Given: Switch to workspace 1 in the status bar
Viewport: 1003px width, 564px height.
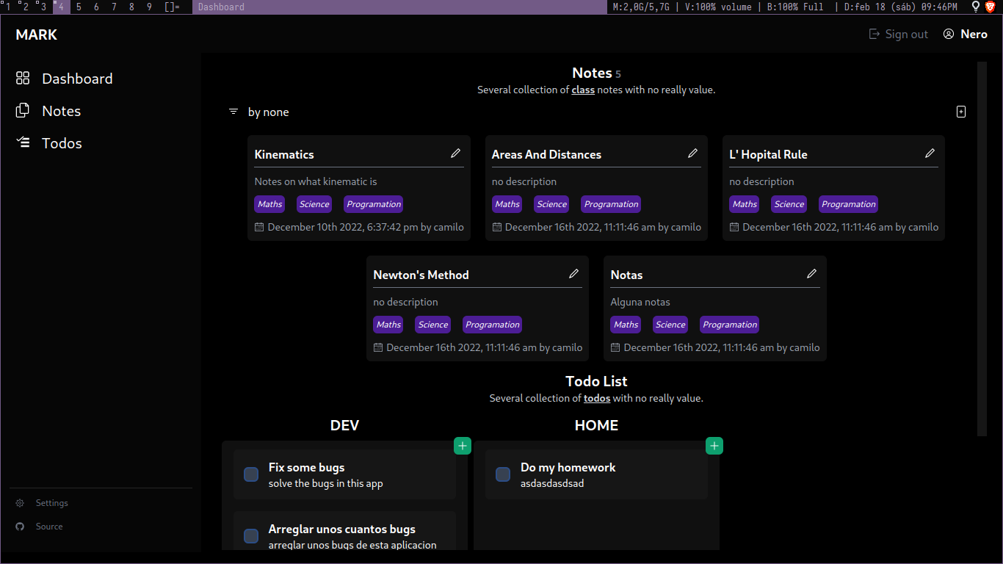Looking at the screenshot, I should 8,7.
